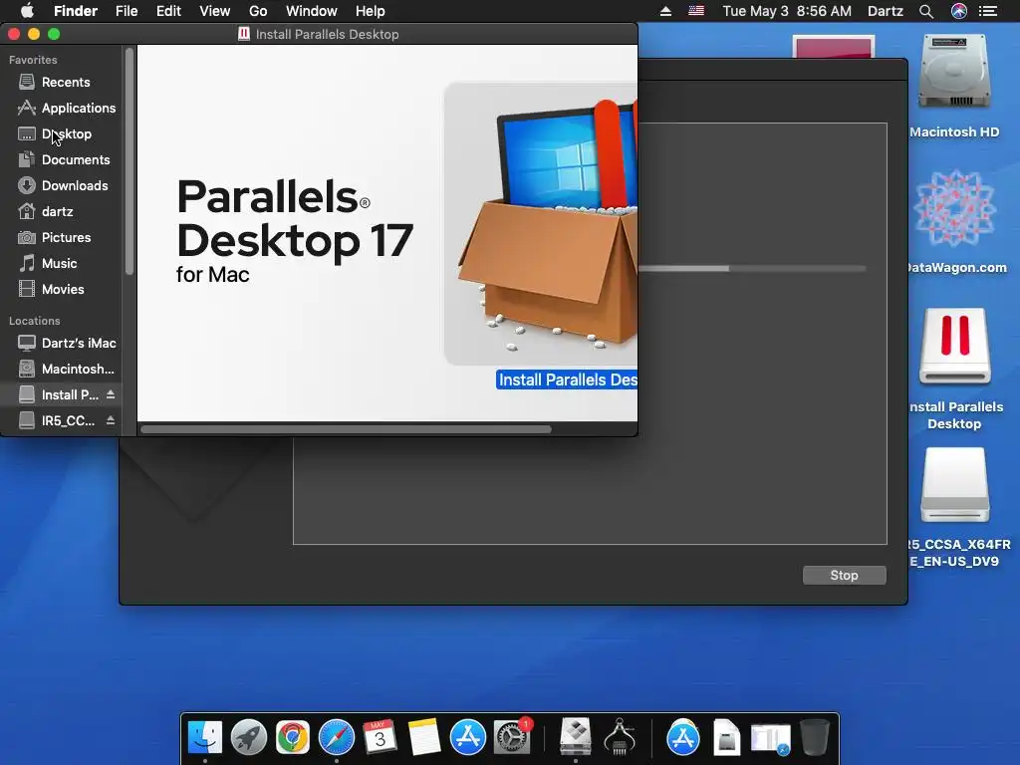The height and width of the screenshot is (765, 1020).
Task: Click the Finder window horizontal scrollbar
Action: pos(346,429)
